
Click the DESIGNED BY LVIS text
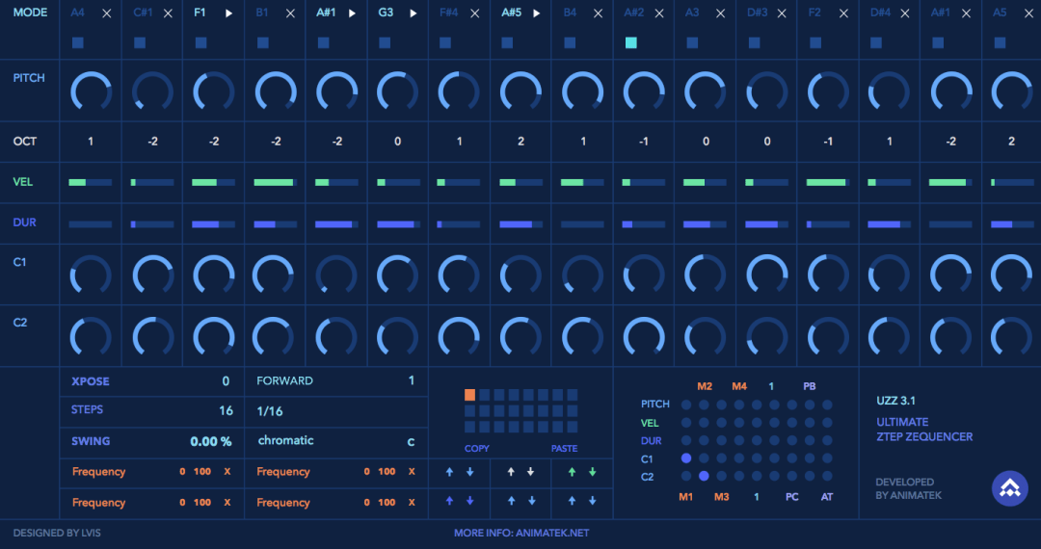point(57,533)
